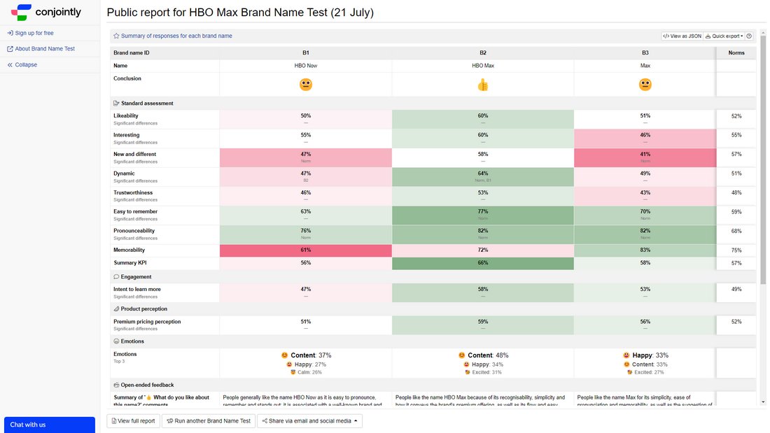Open the Chat with us widget
770x433 pixels.
(50, 425)
